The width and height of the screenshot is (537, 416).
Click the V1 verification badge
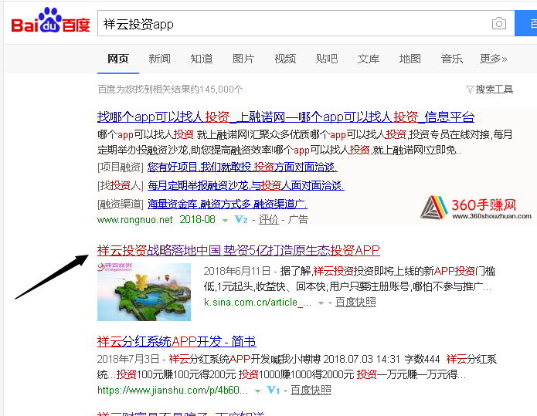274,390
